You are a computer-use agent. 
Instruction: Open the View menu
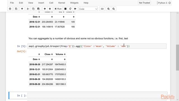point(30,3)
